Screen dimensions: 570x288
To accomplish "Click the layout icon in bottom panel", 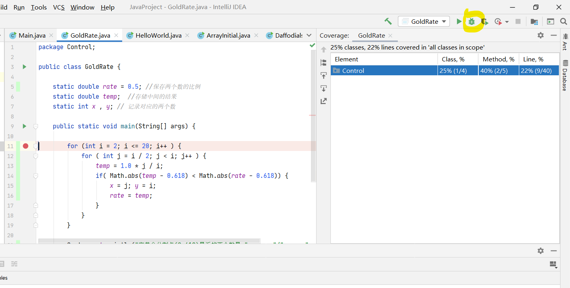I will pyautogui.click(x=553, y=264).
